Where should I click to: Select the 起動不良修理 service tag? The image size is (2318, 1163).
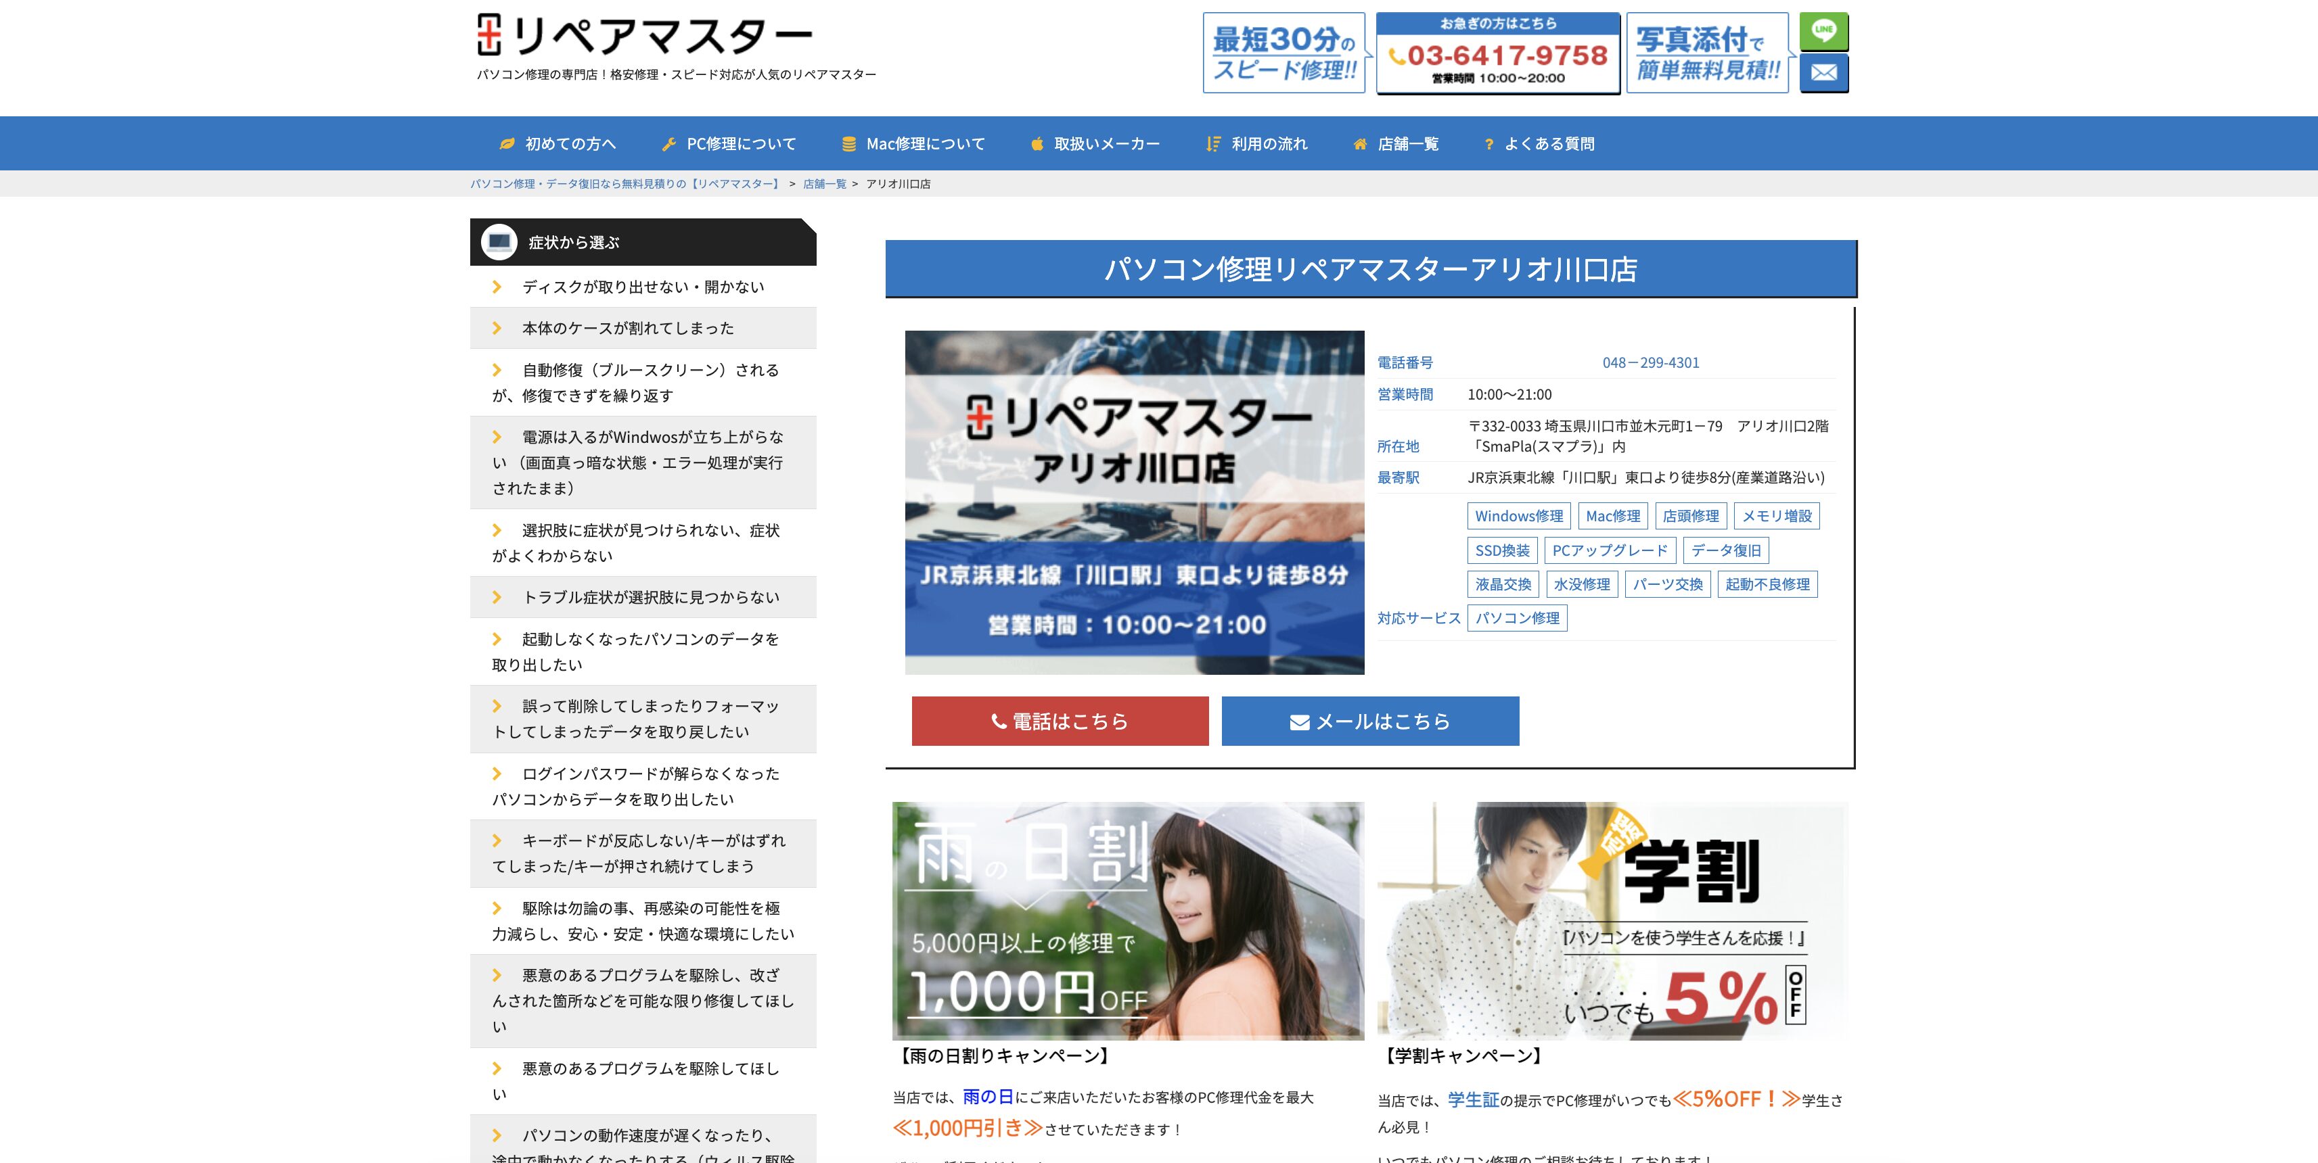click(1767, 585)
